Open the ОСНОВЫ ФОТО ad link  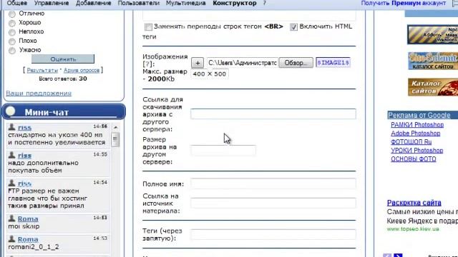click(x=414, y=159)
